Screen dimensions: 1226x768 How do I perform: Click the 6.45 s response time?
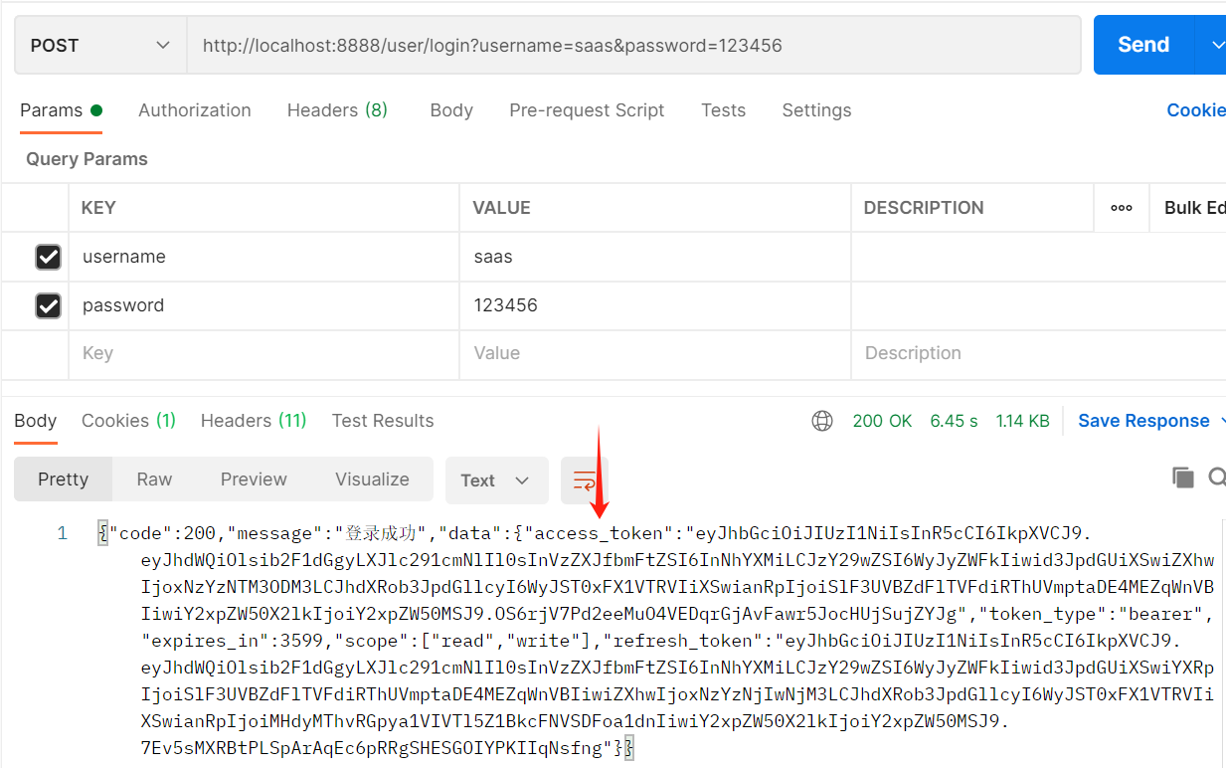coord(954,421)
